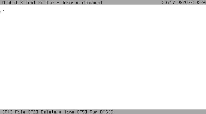Click the Unnamed document name in title
This screenshot has width=206, height=114.
[82, 3]
